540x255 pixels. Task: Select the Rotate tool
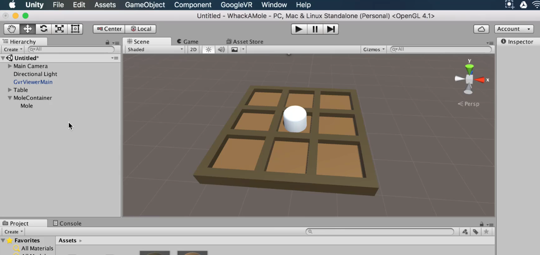point(43,29)
